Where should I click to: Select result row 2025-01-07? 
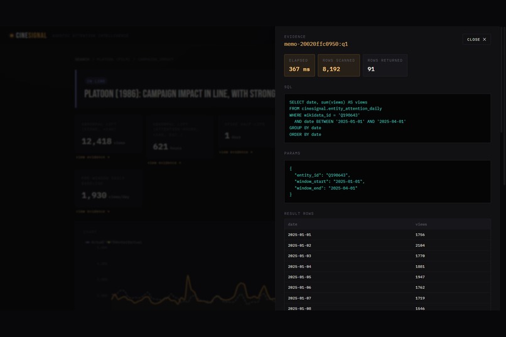click(x=387, y=298)
